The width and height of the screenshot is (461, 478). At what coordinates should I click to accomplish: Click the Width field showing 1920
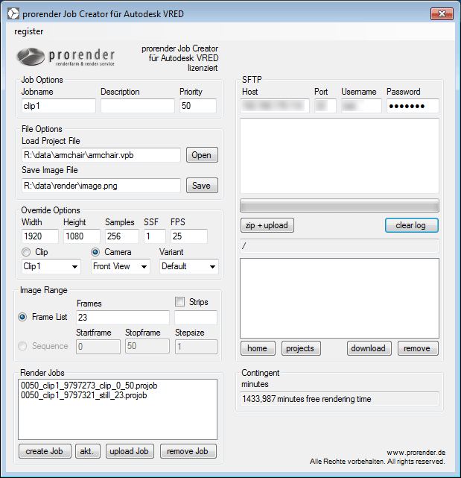pyautogui.click(x=40, y=236)
